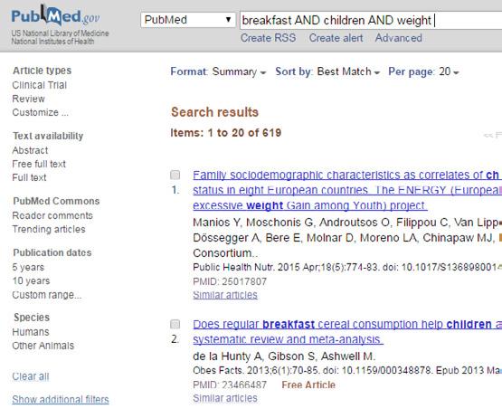Click the search query input field
This screenshot has height=418, width=502.
(x=371, y=20)
